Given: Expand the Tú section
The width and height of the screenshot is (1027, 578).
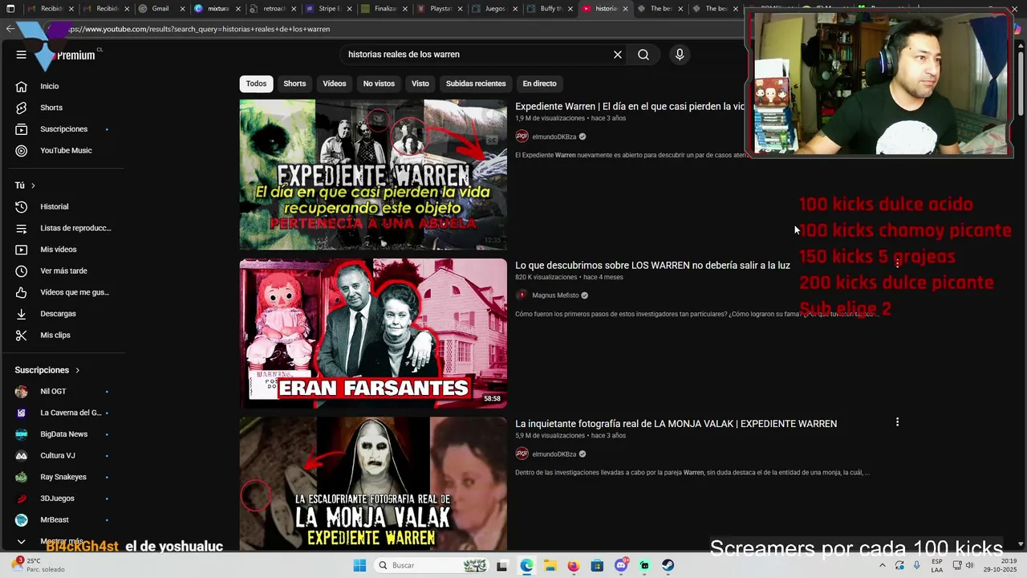Looking at the screenshot, I should (25, 185).
